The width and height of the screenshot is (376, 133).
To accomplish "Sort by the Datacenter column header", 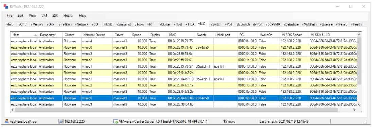I will point(50,35).
